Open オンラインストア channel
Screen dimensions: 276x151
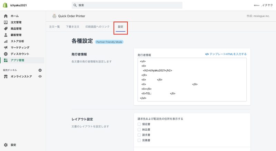[21, 77]
